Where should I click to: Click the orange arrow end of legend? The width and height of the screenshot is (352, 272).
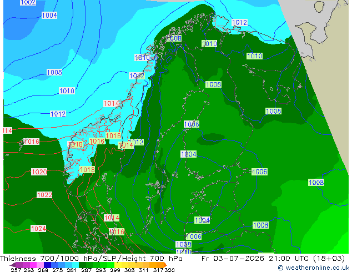tap(165, 265)
